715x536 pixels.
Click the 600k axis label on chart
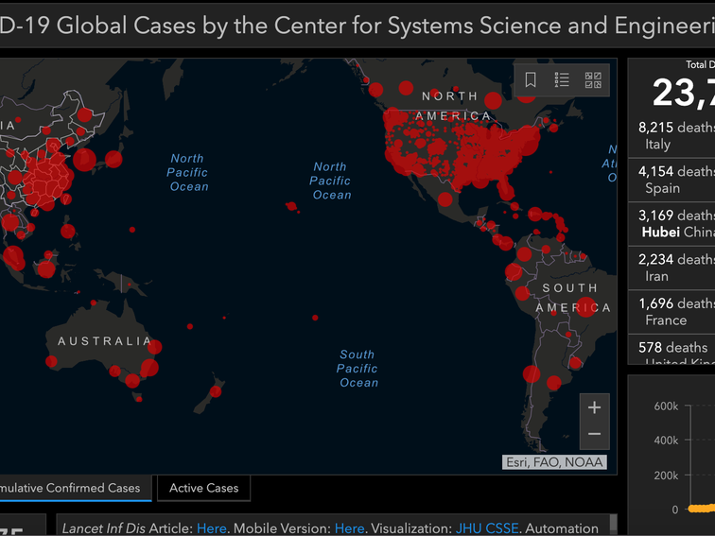pos(666,406)
